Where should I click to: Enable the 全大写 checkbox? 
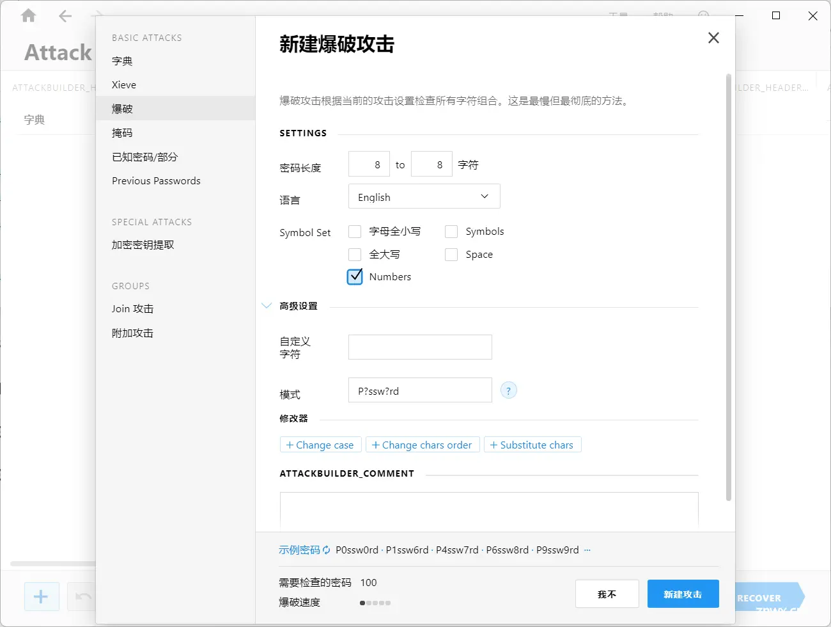pos(355,255)
